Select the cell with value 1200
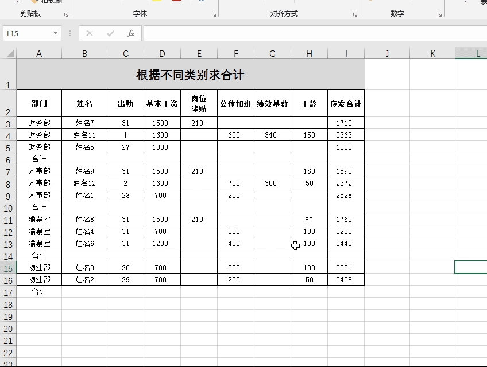The image size is (487, 367). point(162,244)
